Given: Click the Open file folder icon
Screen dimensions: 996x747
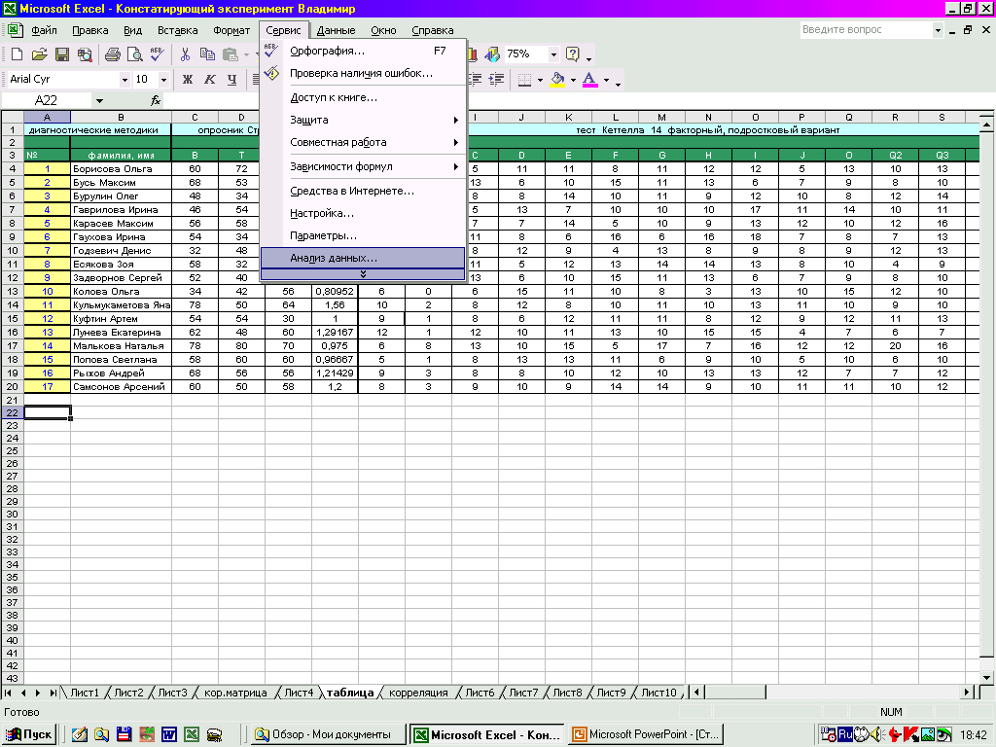Looking at the screenshot, I should 39,54.
